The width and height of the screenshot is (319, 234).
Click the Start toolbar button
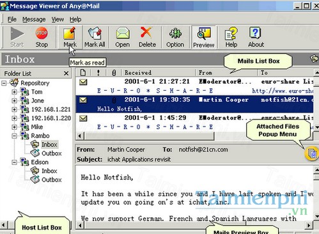(x=17, y=37)
